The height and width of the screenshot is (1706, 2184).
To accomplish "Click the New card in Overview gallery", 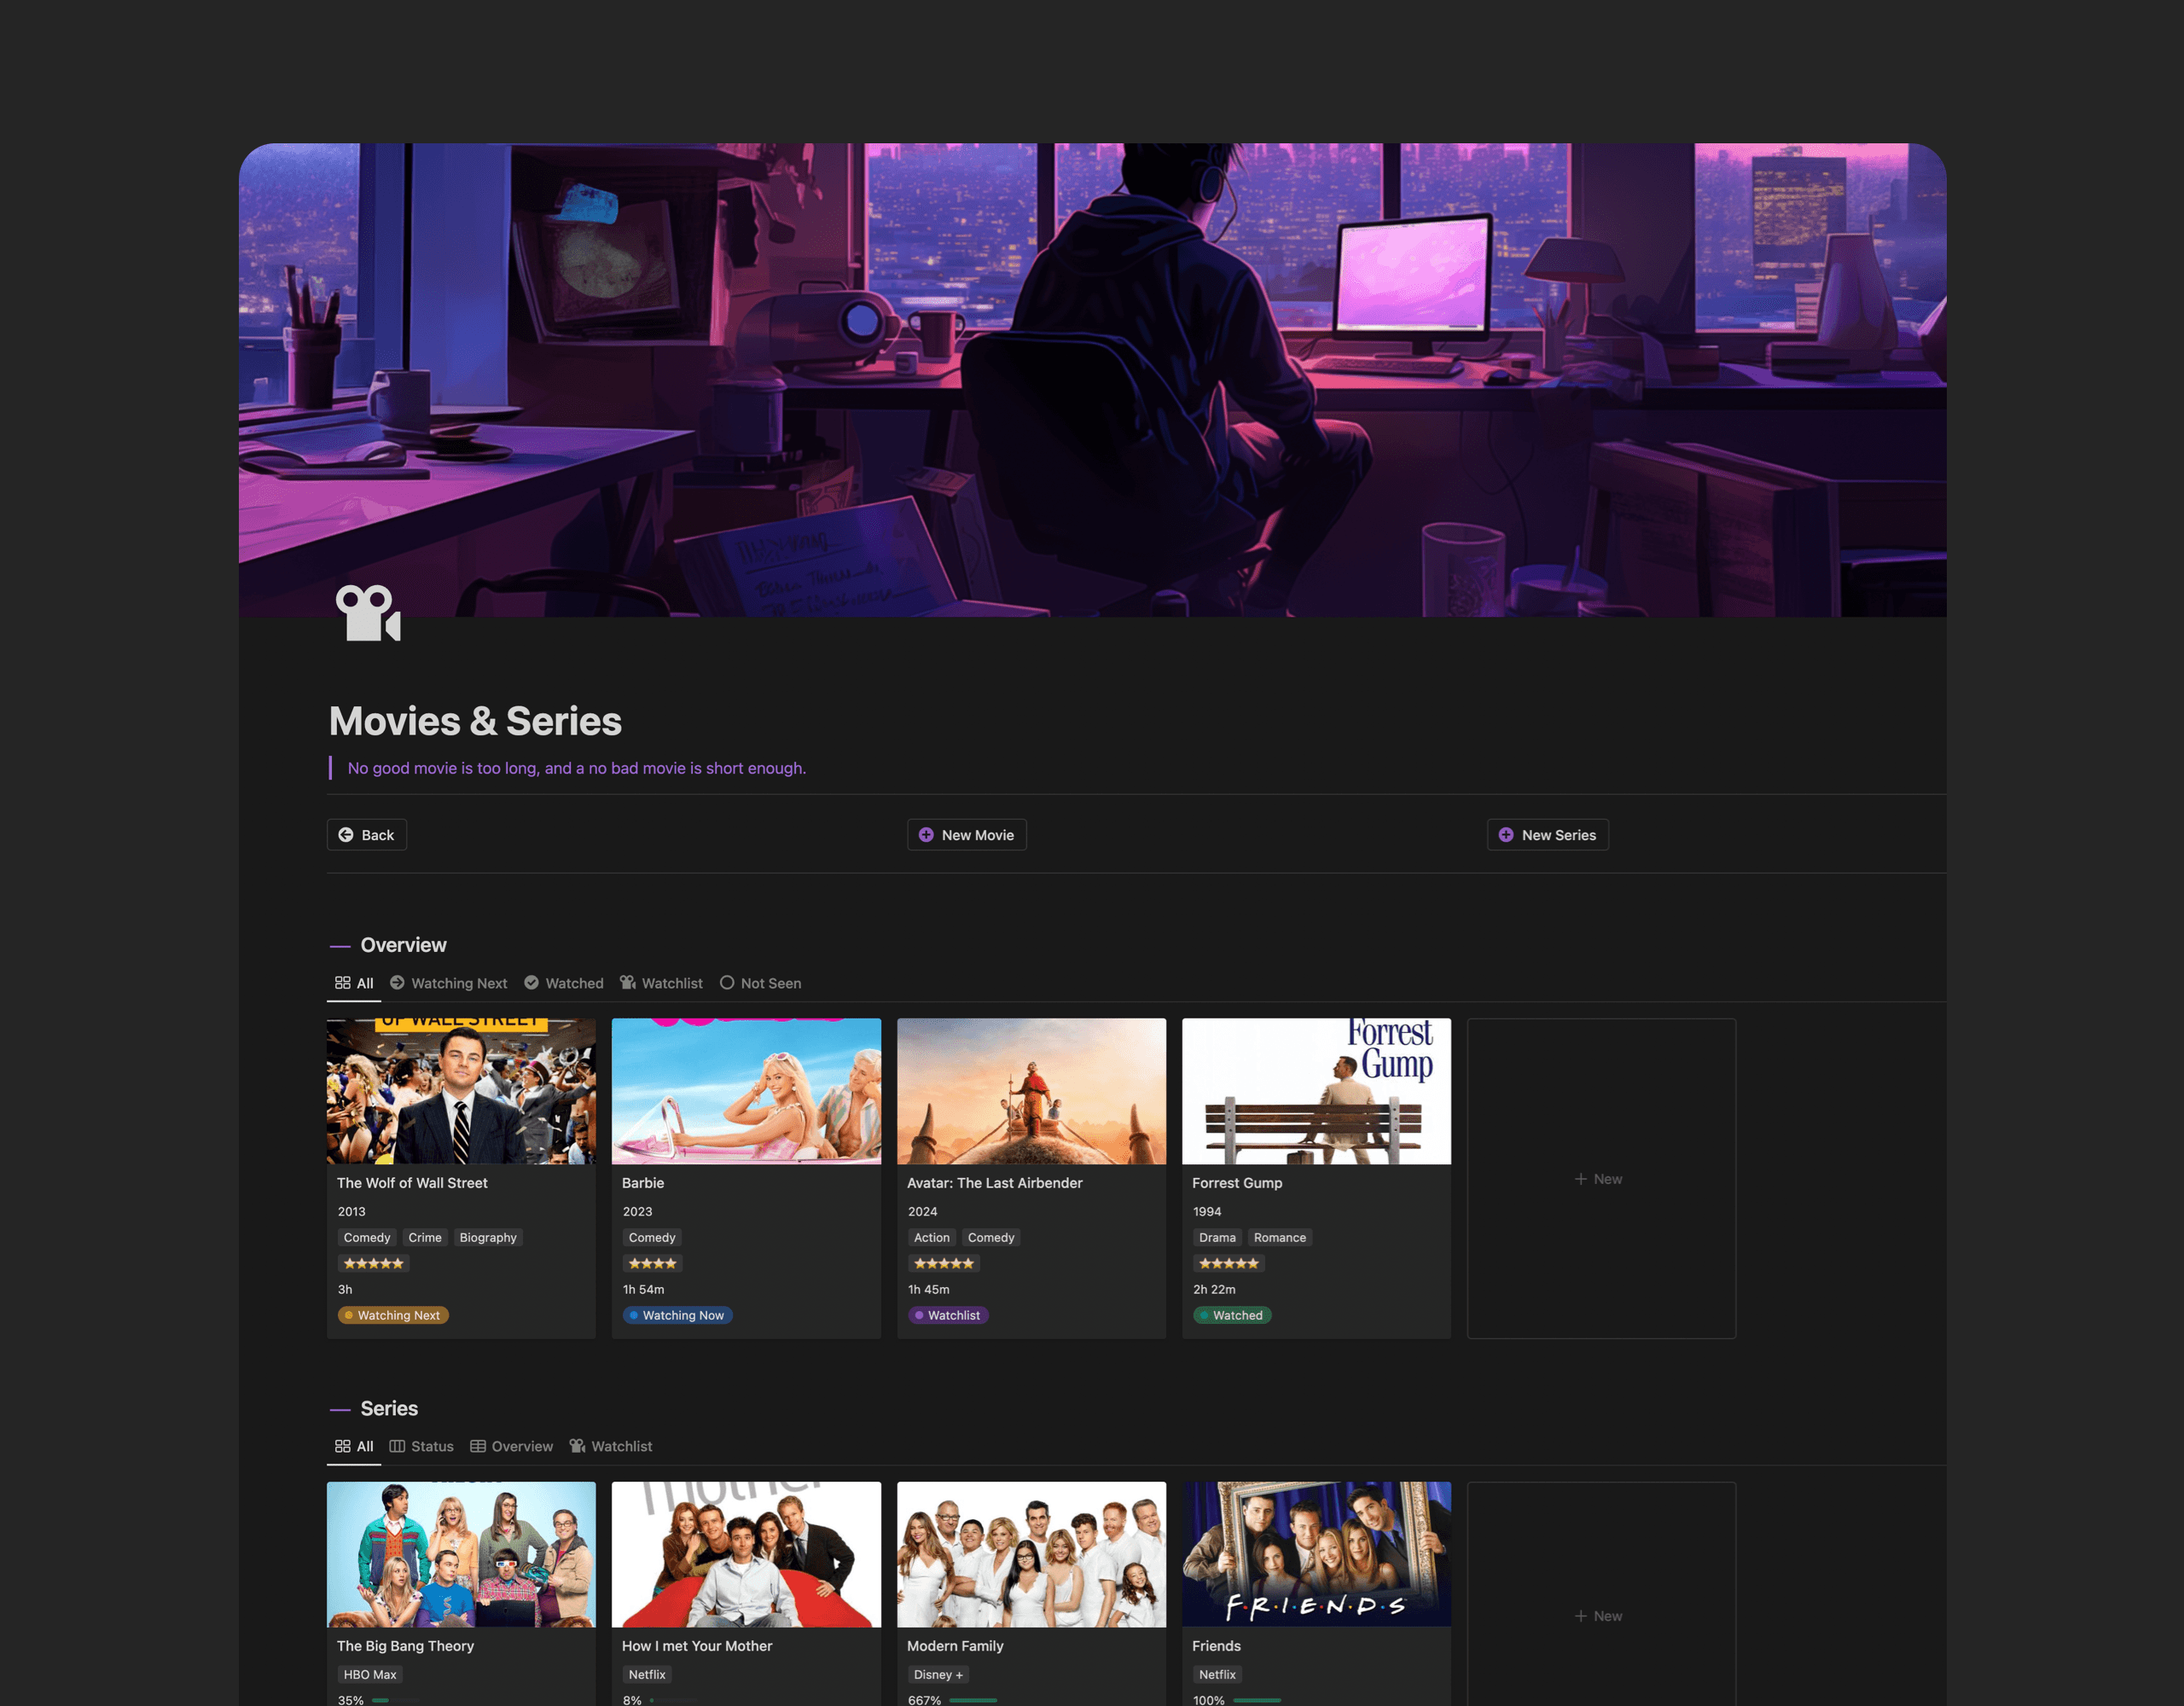I will click(x=1601, y=1179).
